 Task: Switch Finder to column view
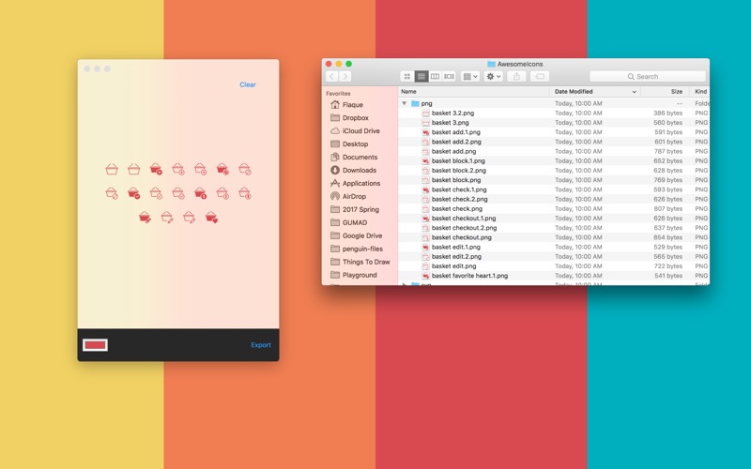tap(435, 77)
